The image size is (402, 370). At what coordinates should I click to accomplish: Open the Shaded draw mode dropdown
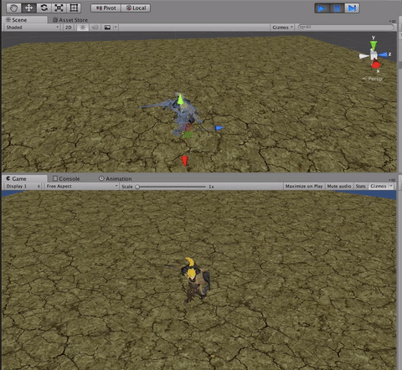pos(33,28)
